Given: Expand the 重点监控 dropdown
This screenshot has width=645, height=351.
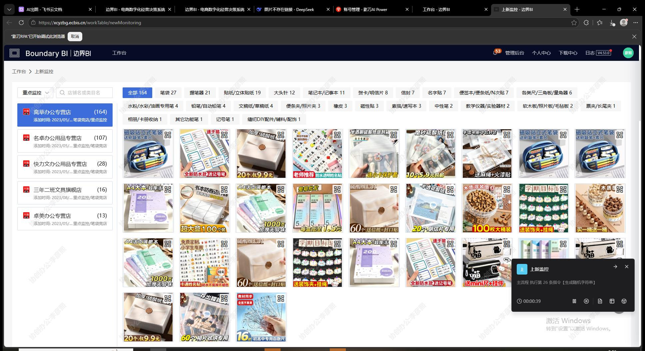Looking at the screenshot, I should coord(35,93).
